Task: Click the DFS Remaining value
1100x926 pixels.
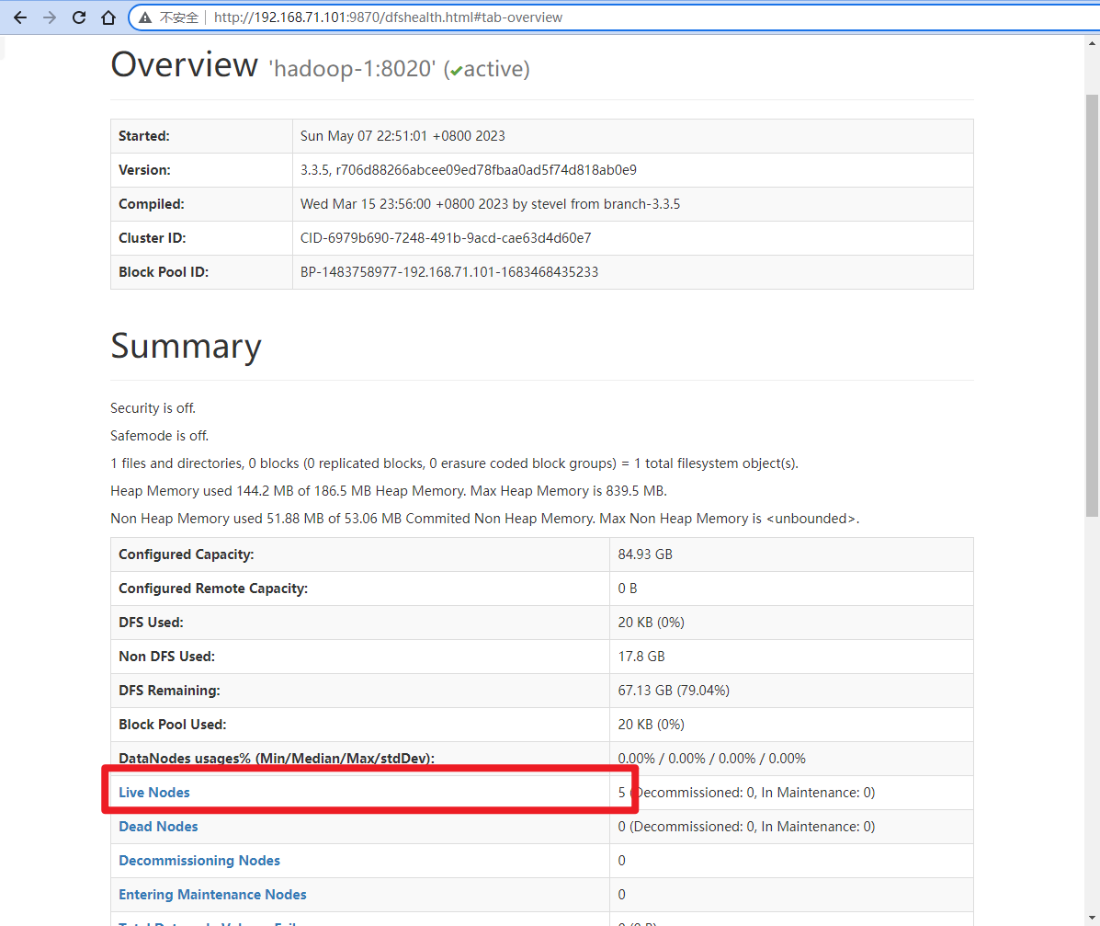Action: coord(674,690)
